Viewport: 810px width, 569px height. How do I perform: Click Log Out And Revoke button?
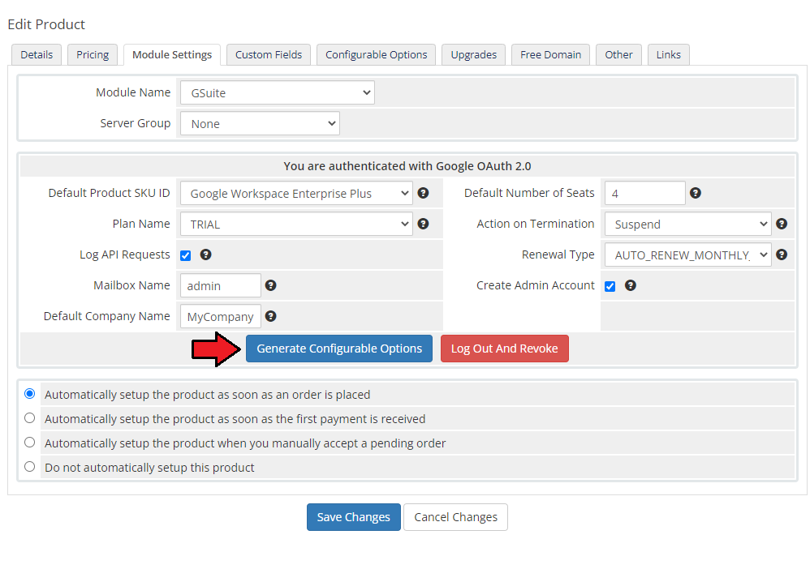pos(505,349)
